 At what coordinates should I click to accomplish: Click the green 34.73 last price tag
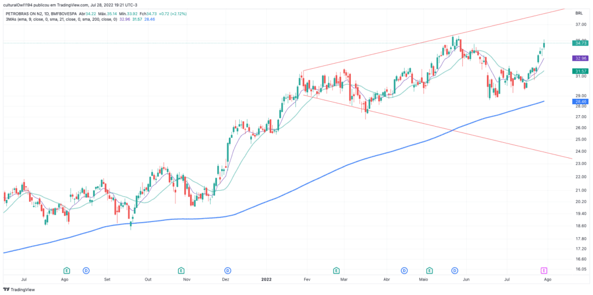tap(580, 43)
